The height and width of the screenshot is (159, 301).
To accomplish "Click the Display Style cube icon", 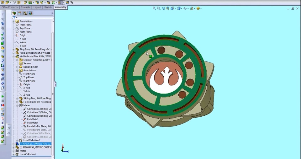I will tap(179, 8).
